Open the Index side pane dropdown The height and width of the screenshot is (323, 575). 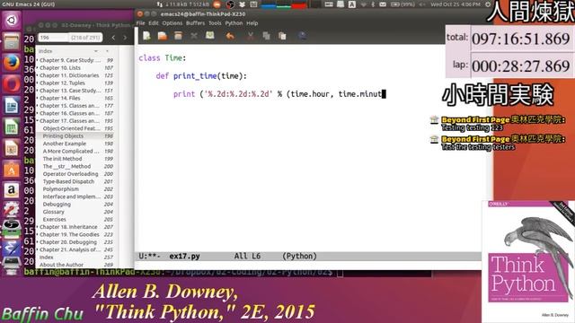coord(96,51)
